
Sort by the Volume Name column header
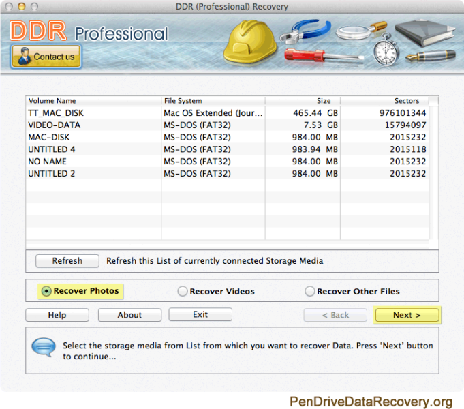93,101
